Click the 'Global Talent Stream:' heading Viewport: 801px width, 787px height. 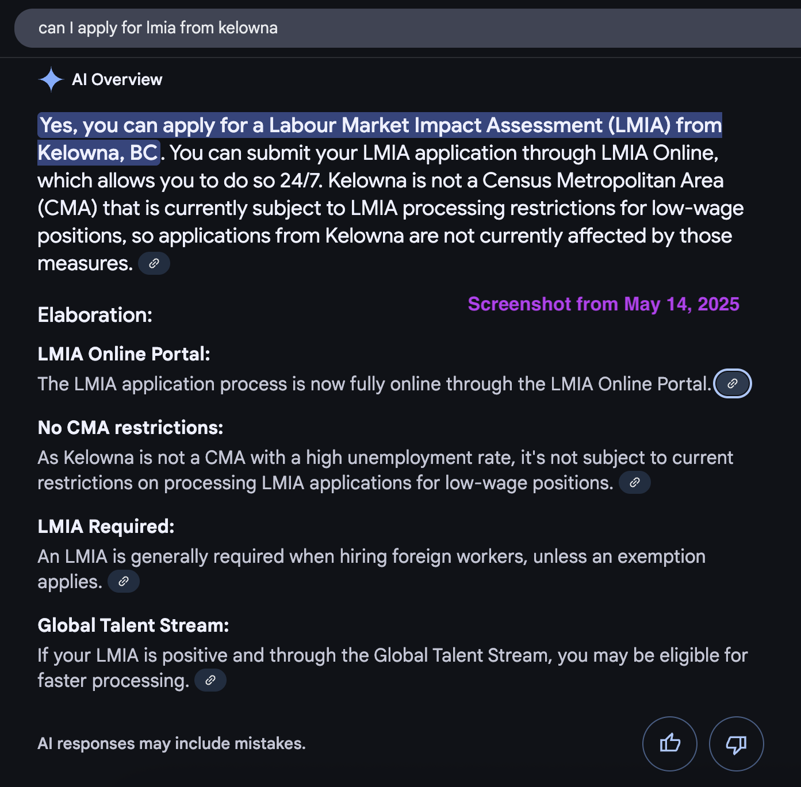(133, 625)
